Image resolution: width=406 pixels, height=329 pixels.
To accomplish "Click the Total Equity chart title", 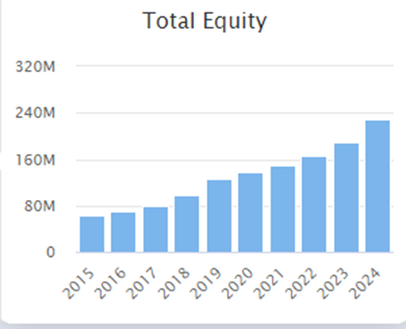I will pyautogui.click(x=204, y=21).
